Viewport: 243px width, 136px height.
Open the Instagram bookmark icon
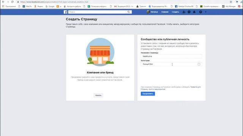[239, 6]
